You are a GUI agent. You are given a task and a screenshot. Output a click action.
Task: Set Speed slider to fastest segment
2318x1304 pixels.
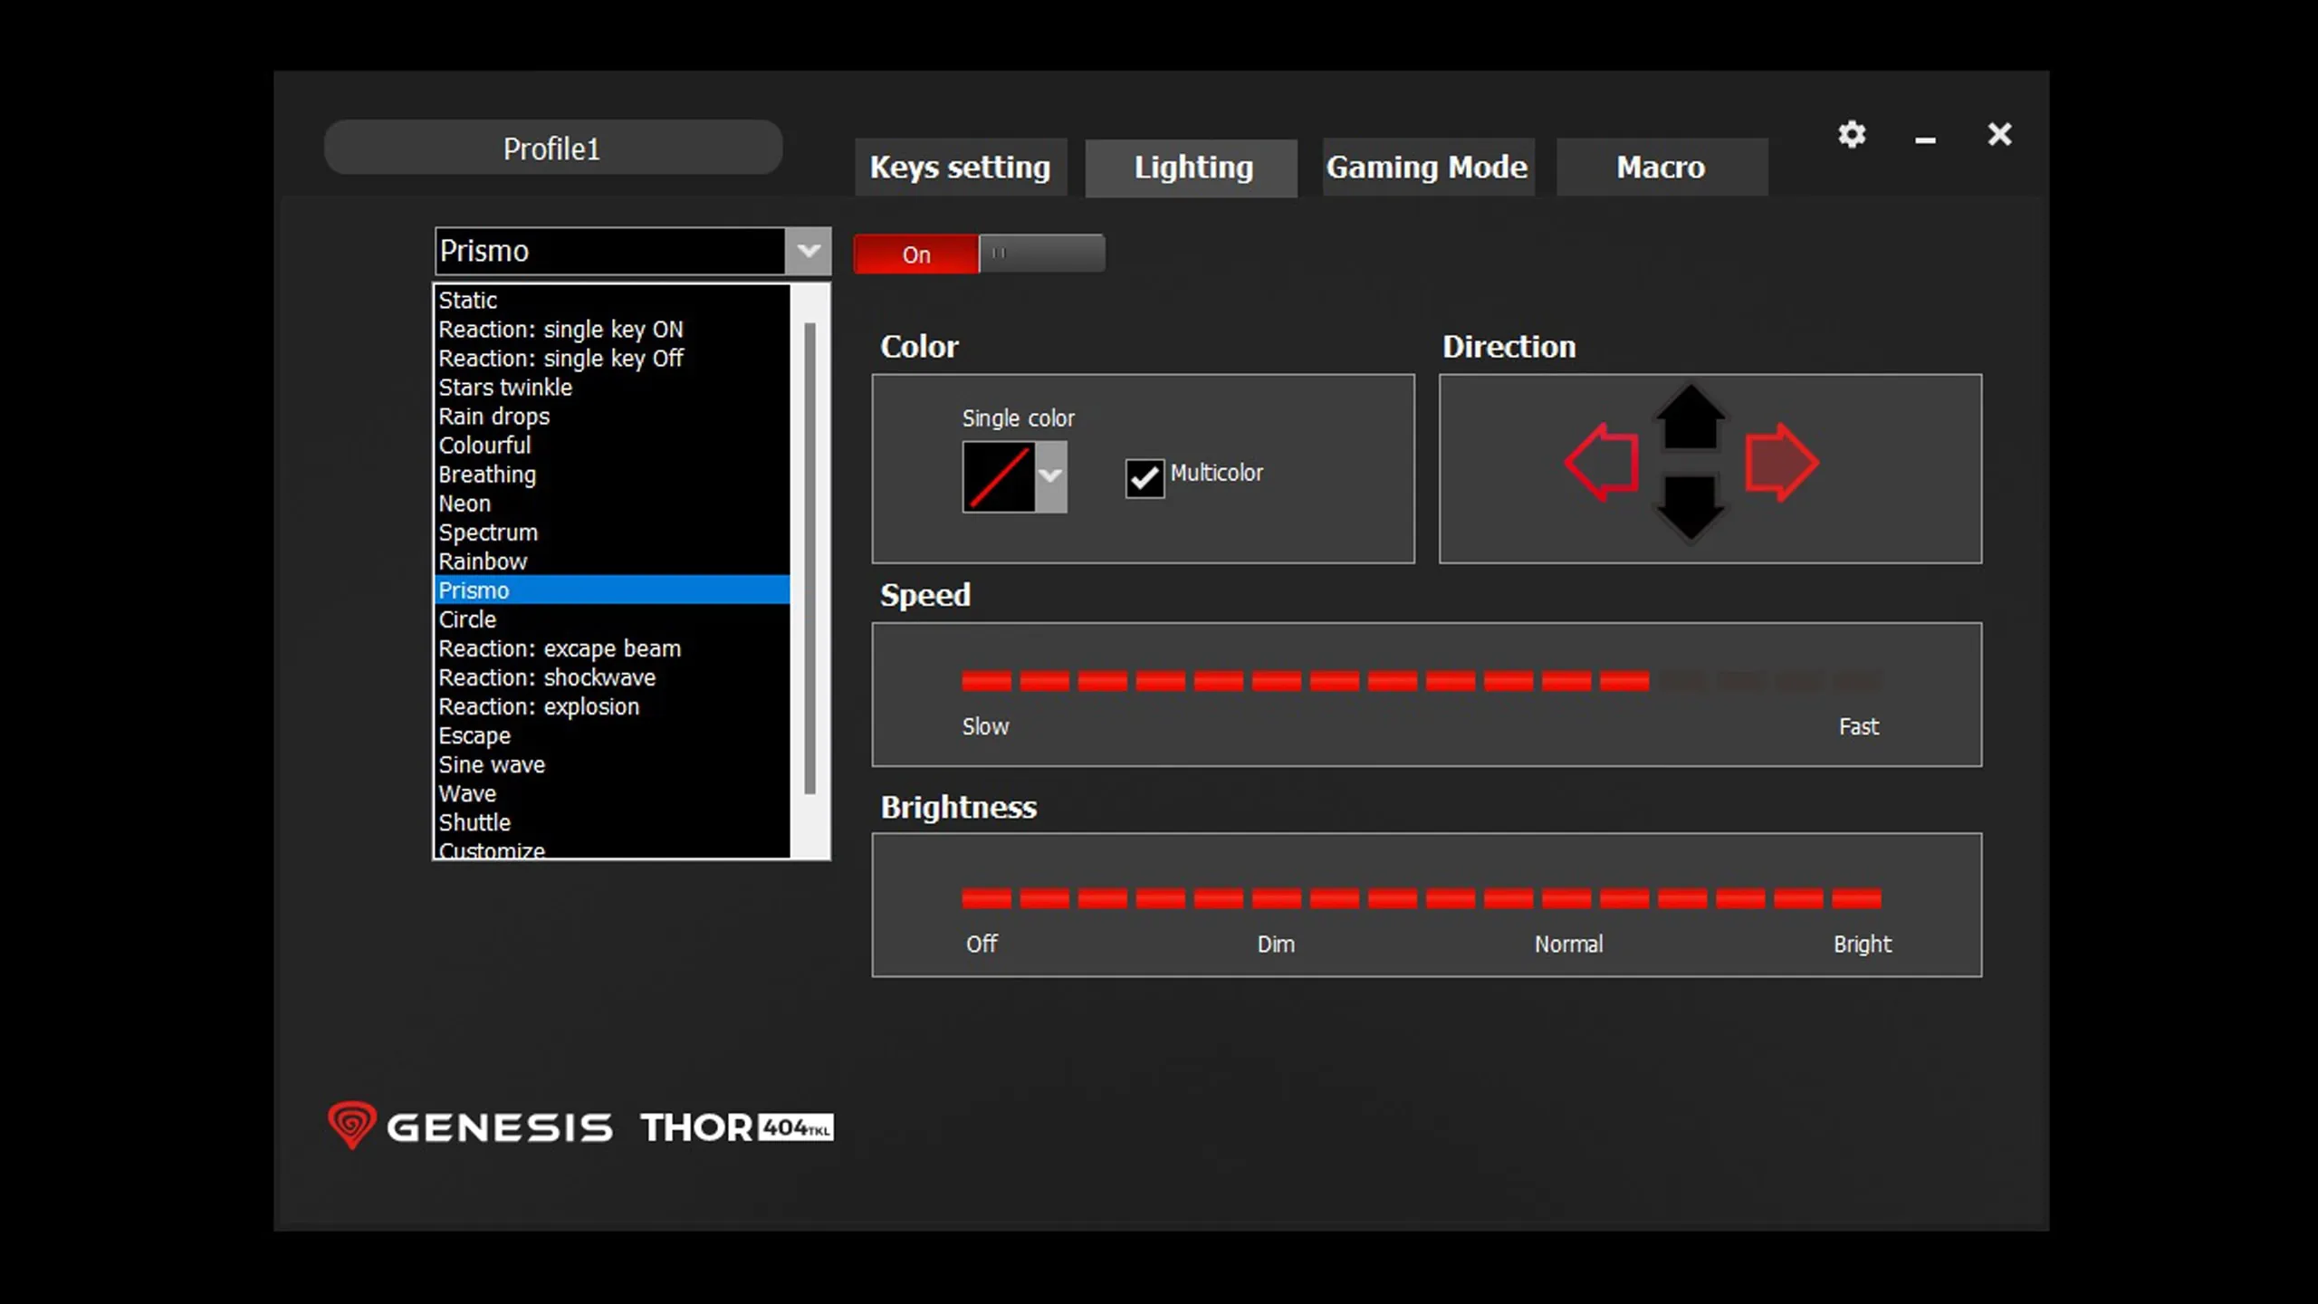[x=1856, y=680]
